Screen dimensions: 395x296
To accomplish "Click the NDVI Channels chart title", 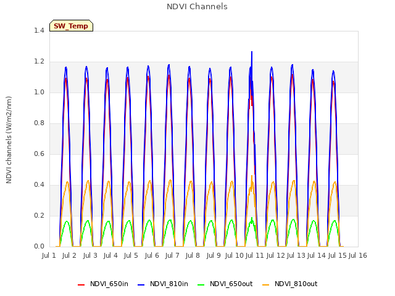I will click(x=197, y=7).
